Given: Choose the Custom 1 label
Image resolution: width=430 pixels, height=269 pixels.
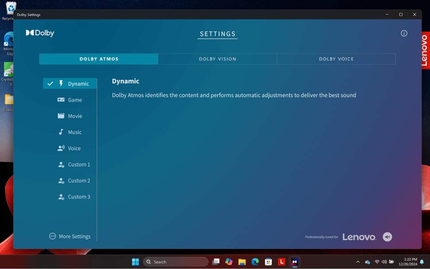Looking at the screenshot, I should [79, 164].
